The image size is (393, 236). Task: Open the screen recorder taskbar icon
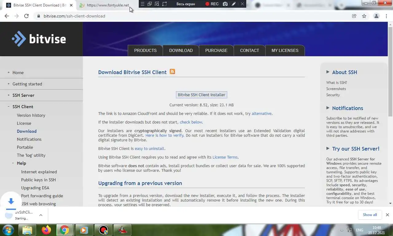[103, 230]
